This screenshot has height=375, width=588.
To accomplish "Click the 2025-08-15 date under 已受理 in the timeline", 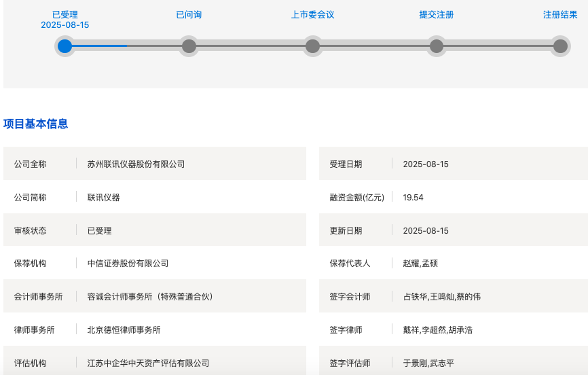I will (65, 24).
